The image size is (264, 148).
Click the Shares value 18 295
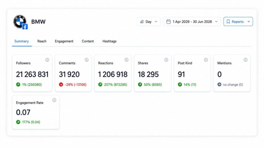coord(148,74)
